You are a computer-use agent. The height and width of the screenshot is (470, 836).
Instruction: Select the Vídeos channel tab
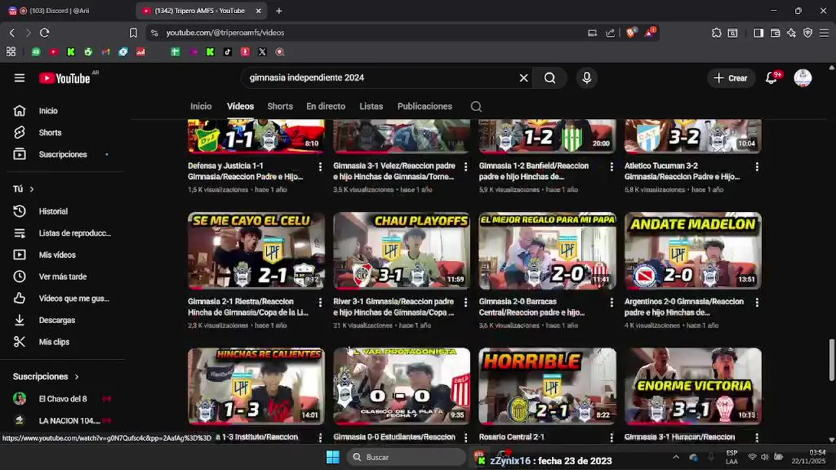pyautogui.click(x=240, y=106)
